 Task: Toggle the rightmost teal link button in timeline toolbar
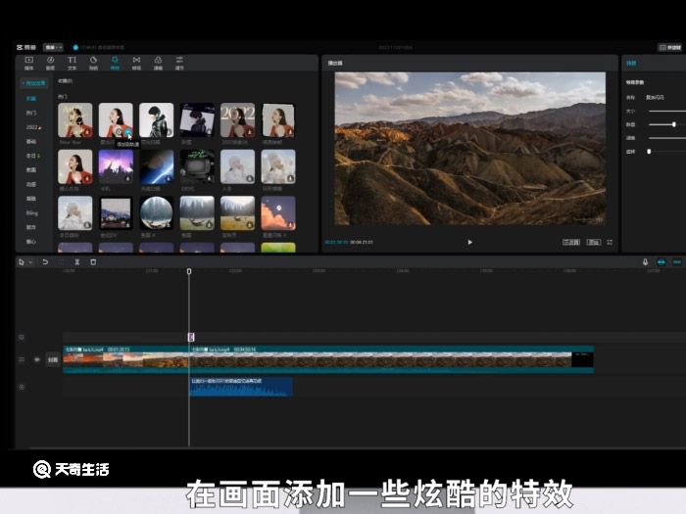click(x=677, y=262)
